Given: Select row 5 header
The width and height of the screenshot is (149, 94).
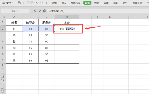Looking at the screenshot, I should click(3, 48).
